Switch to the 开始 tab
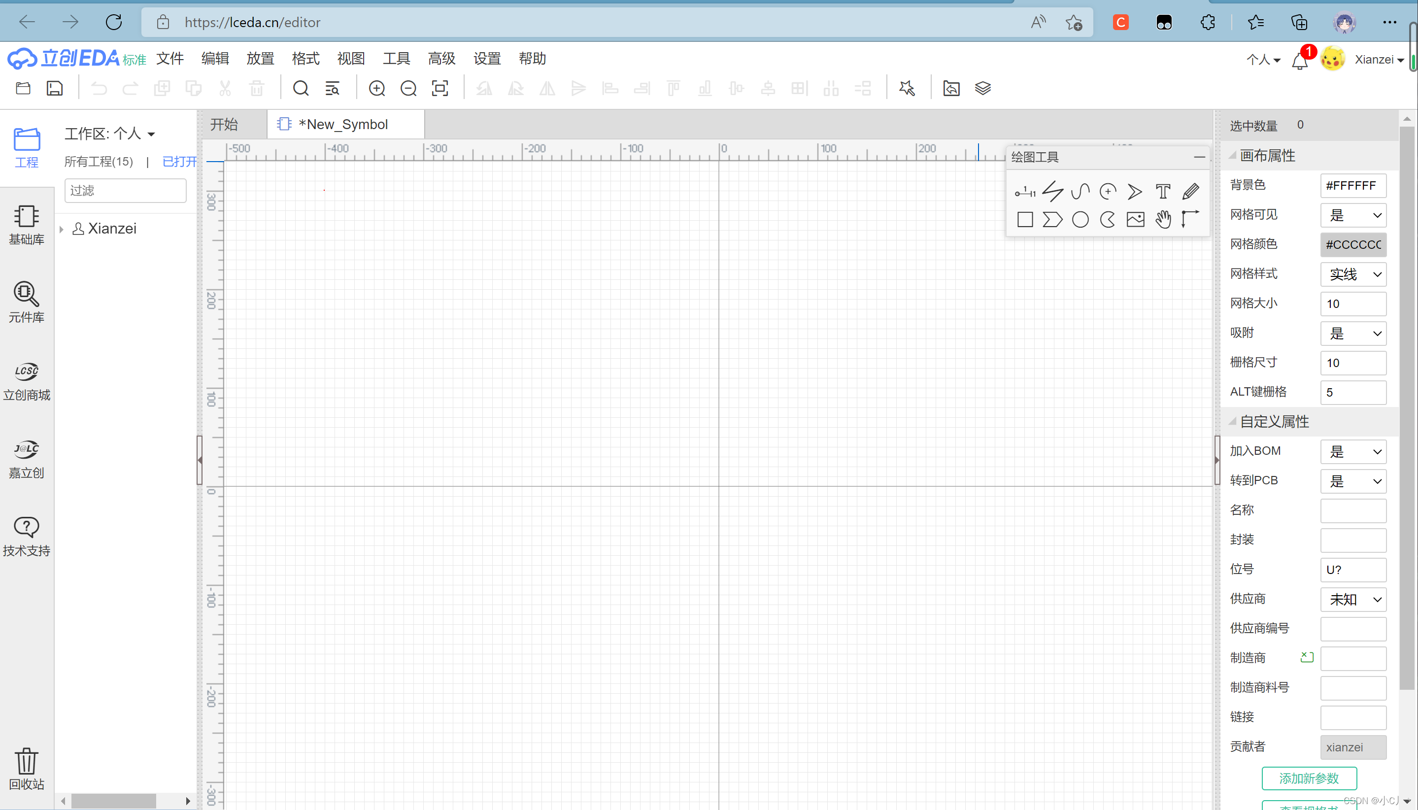Viewport: 1418px width, 810px height. (x=224, y=124)
